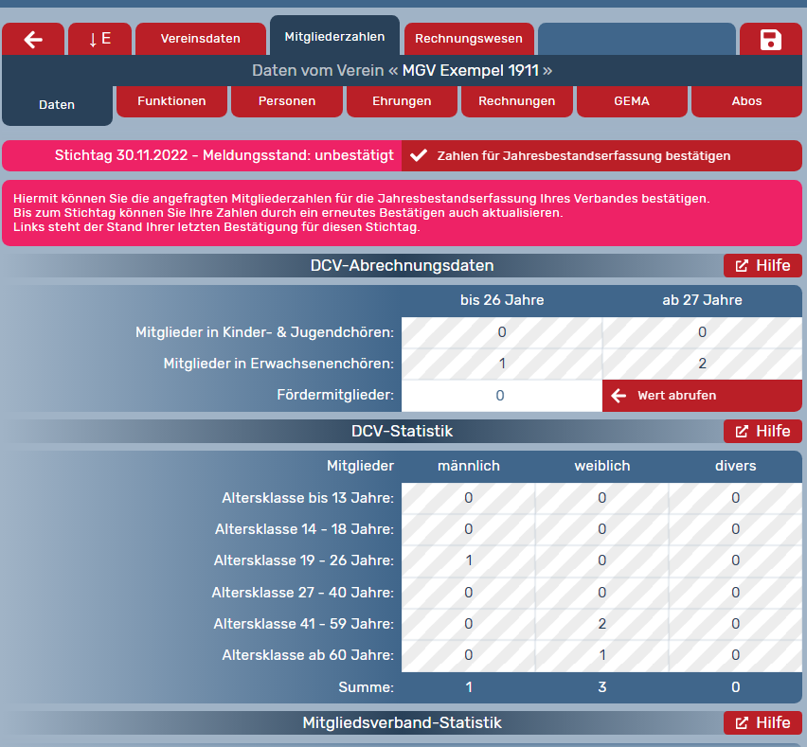Open Hilfe for Mitgliedsverband-Statistik
The width and height of the screenshot is (807, 747).
(762, 723)
